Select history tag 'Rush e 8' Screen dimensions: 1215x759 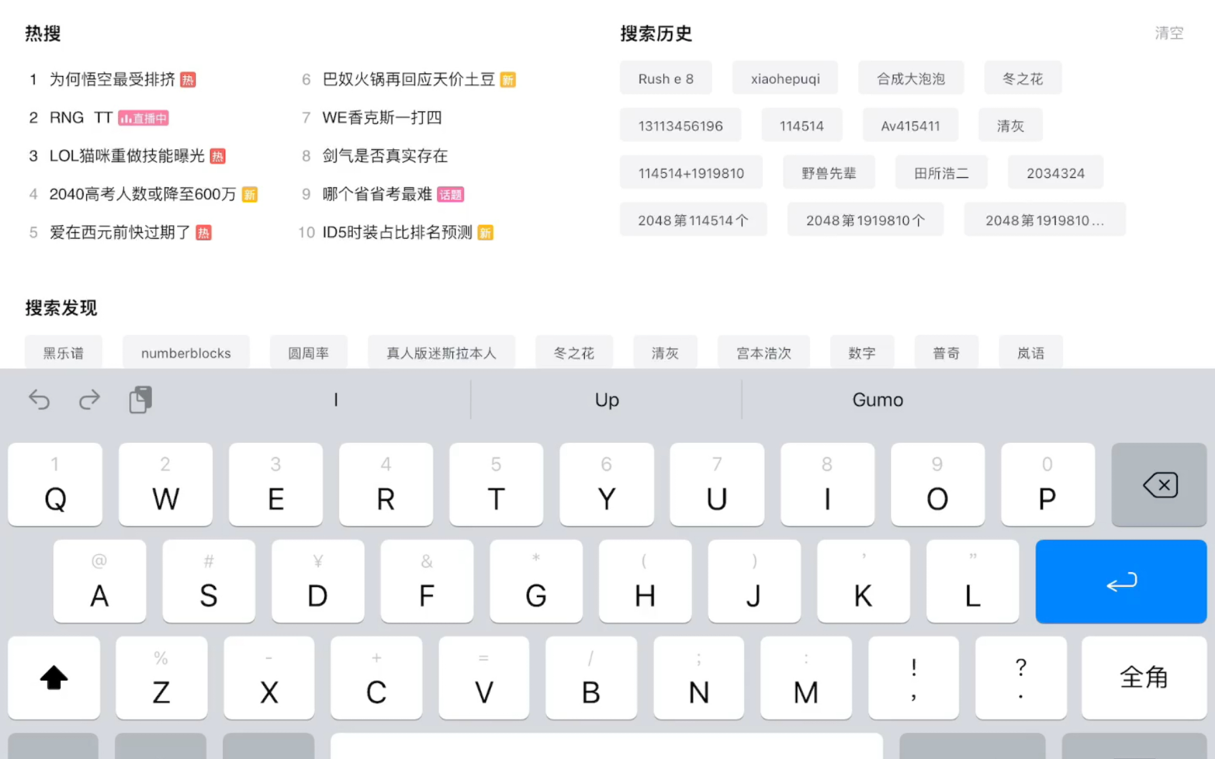point(666,79)
